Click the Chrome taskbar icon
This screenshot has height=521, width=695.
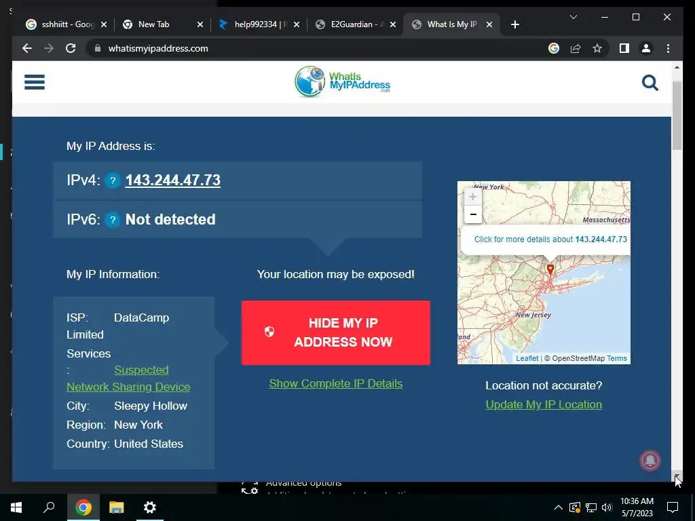tap(83, 507)
